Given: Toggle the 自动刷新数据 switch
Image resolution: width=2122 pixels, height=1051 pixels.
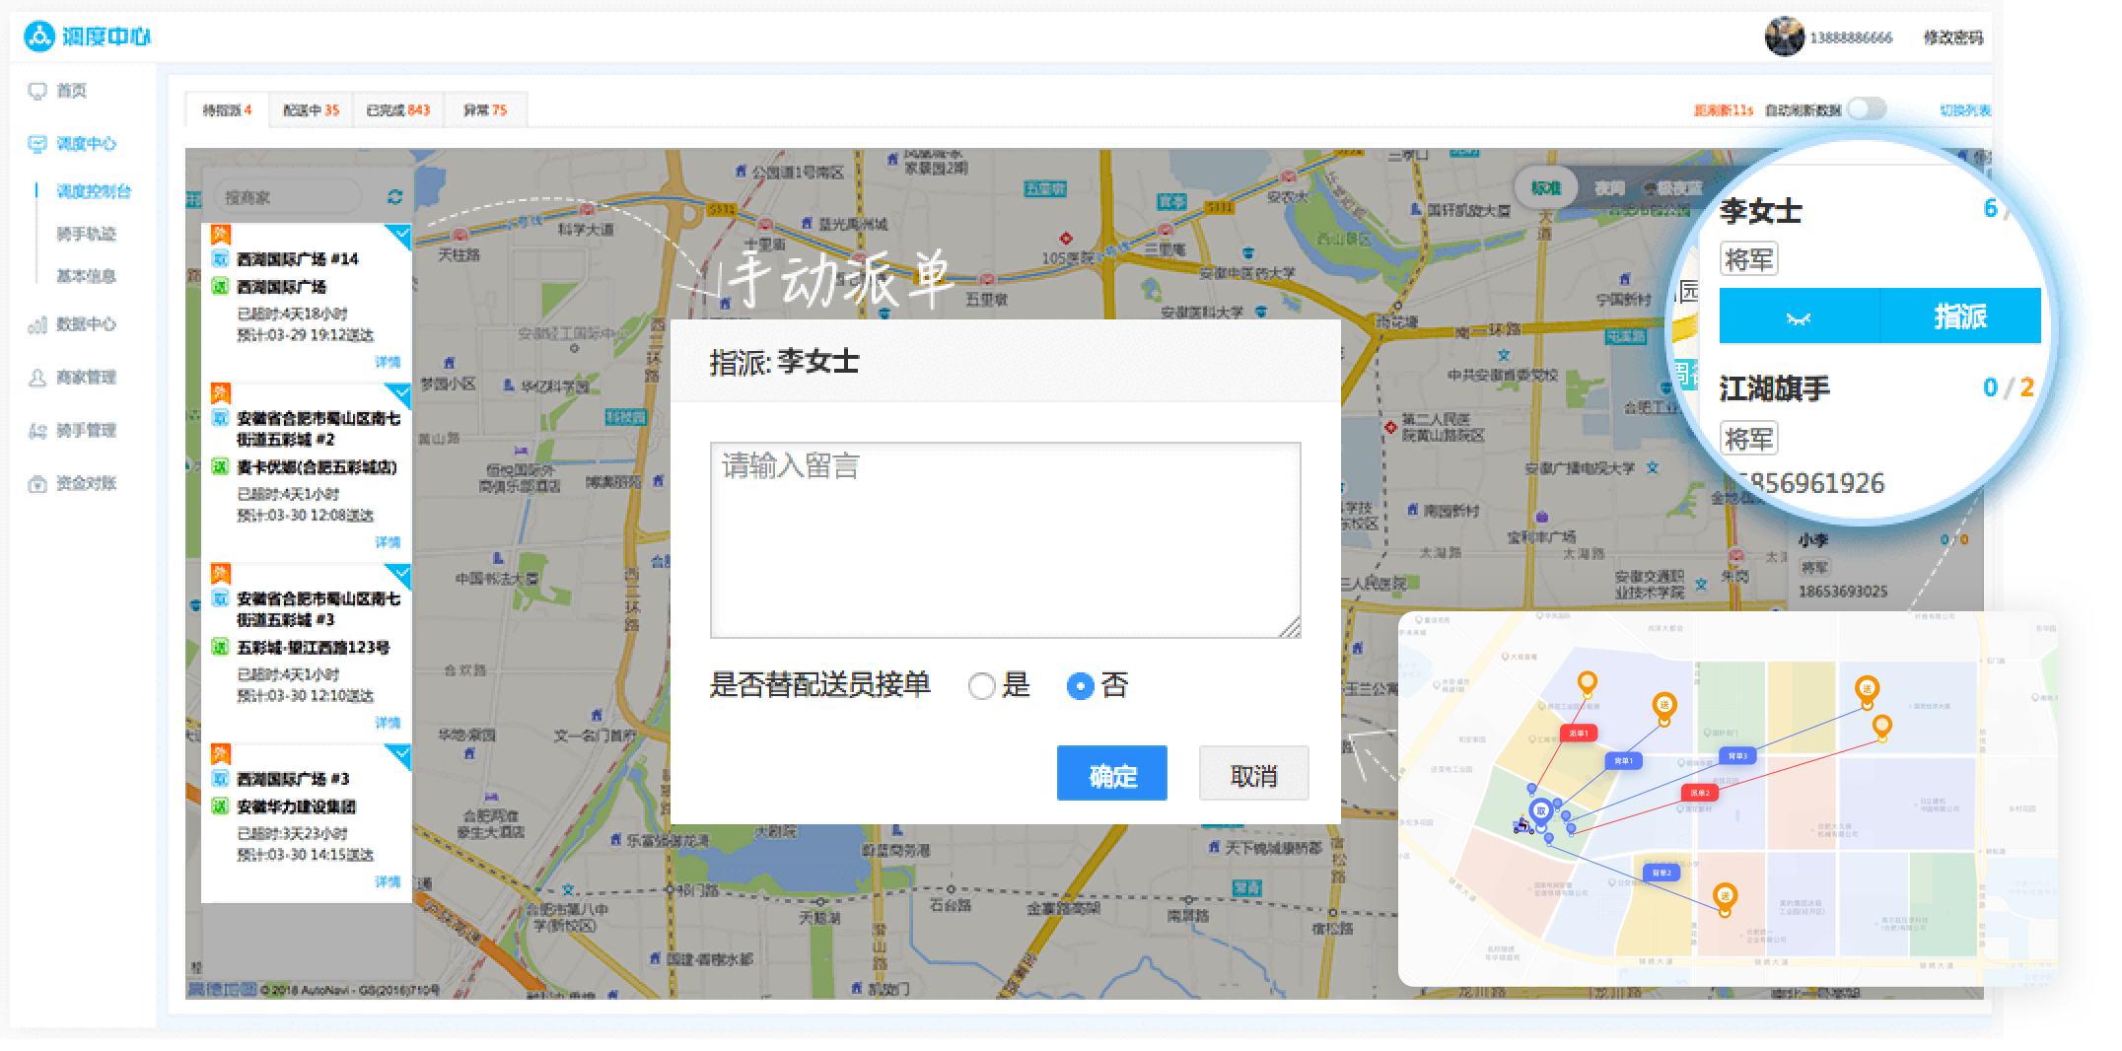Looking at the screenshot, I should [1866, 109].
